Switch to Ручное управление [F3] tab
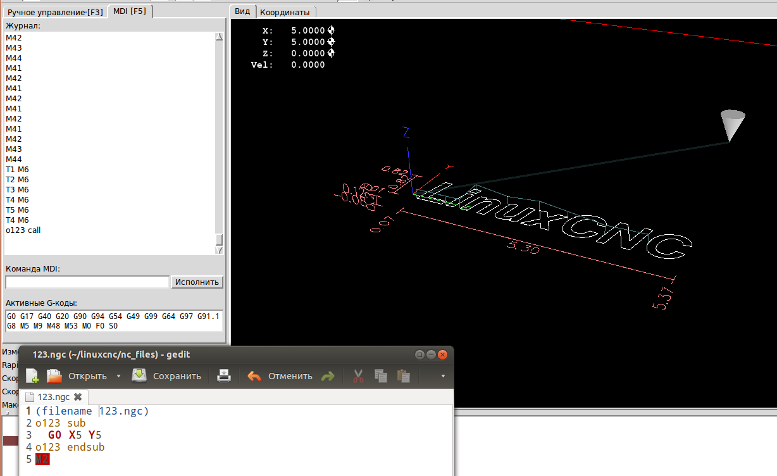This screenshot has height=476, width=777. coord(54,12)
